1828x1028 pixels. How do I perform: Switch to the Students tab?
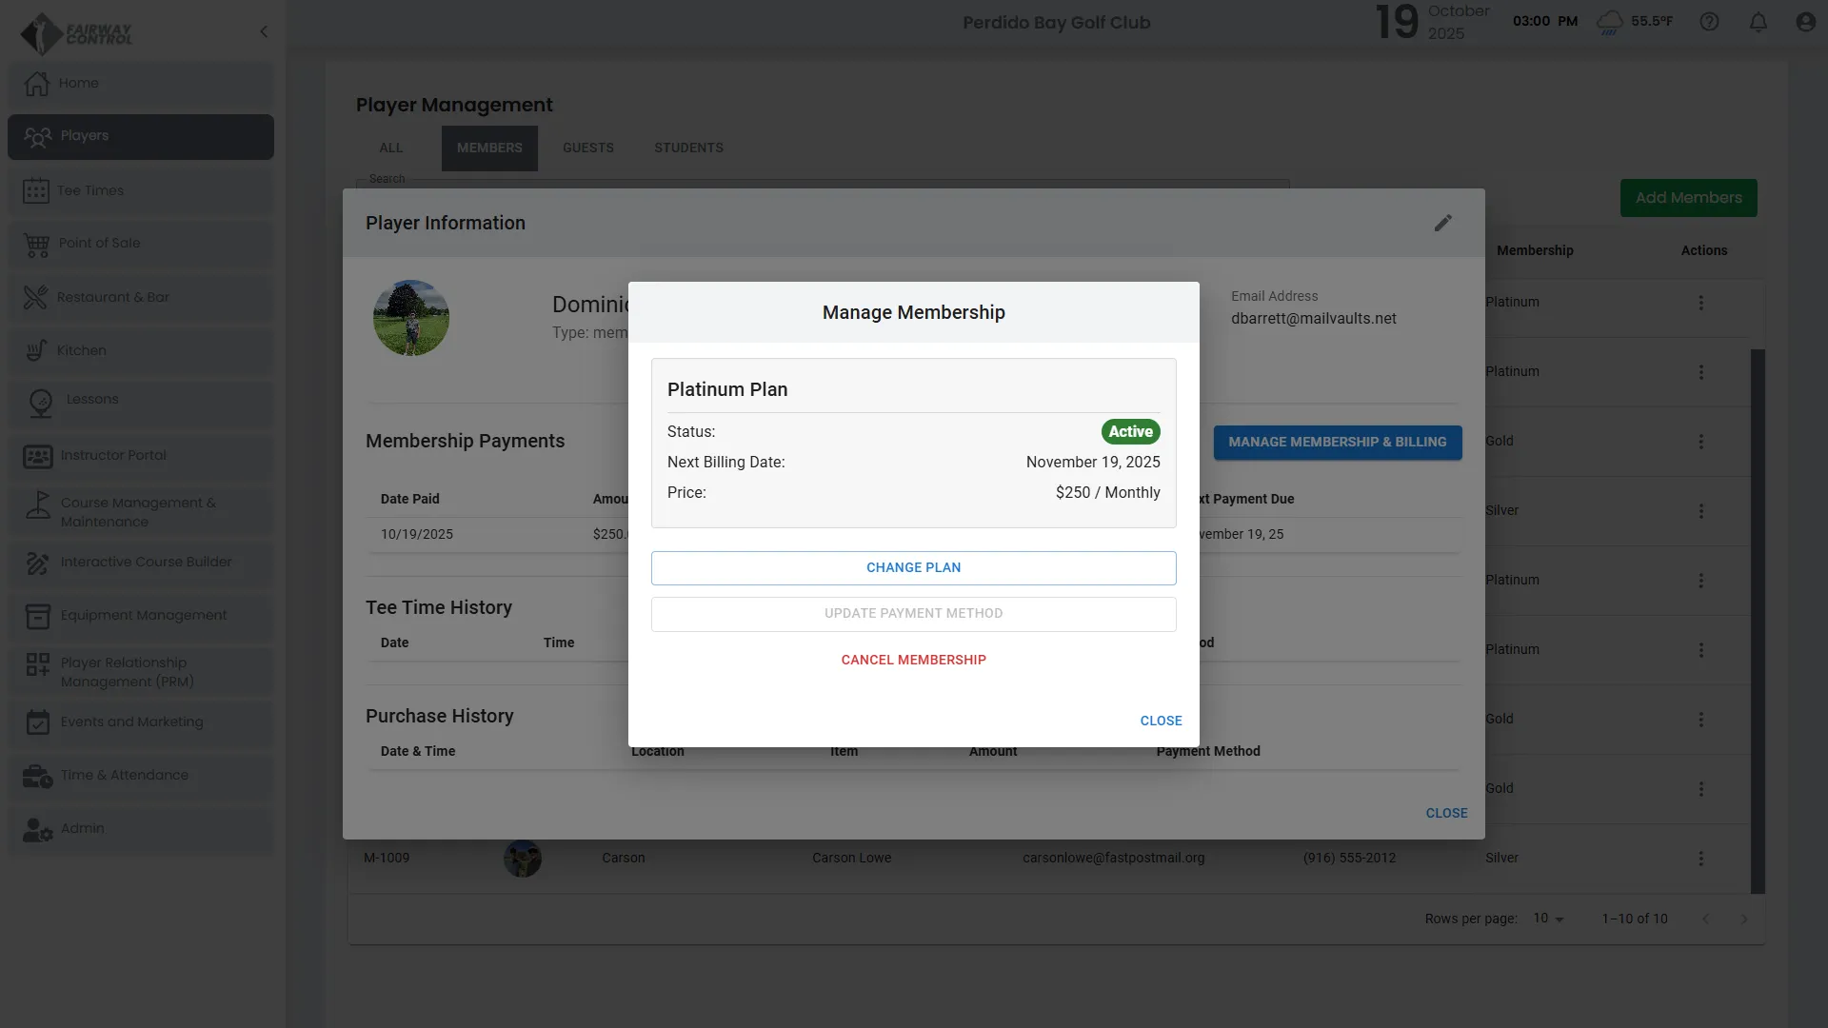tap(688, 148)
